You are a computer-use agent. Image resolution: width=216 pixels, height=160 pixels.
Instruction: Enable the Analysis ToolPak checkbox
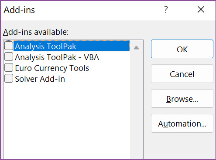click(9, 46)
